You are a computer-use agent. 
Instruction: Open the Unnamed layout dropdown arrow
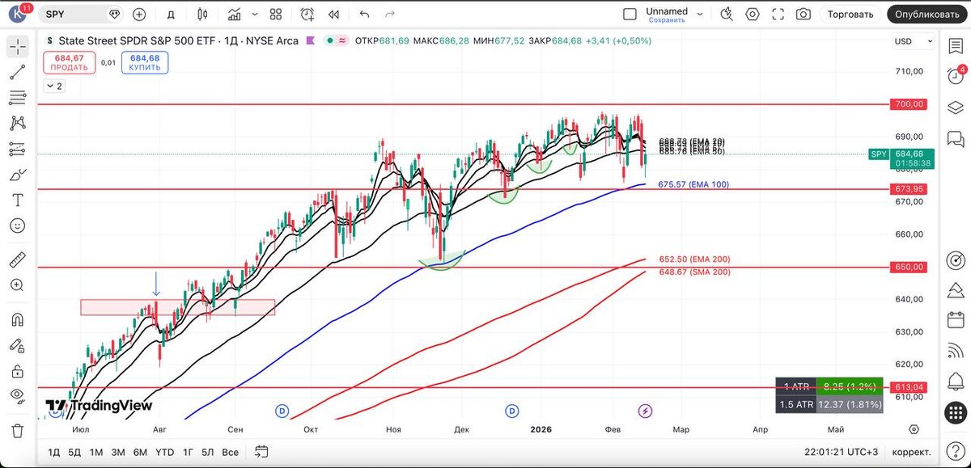[700, 14]
